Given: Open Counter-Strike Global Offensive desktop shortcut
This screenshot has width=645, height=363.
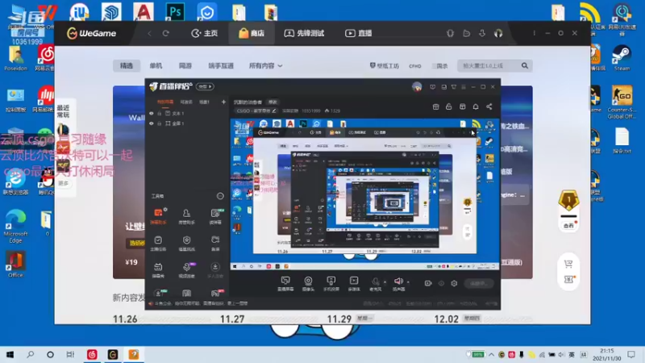Looking at the screenshot, I should coord(622,102).
